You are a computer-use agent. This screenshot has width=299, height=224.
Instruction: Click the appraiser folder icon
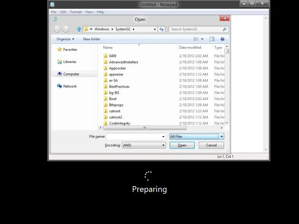(105, 74)
